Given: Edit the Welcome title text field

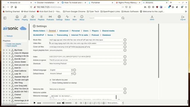Looking at the screenshot, I should coord(86,89).
